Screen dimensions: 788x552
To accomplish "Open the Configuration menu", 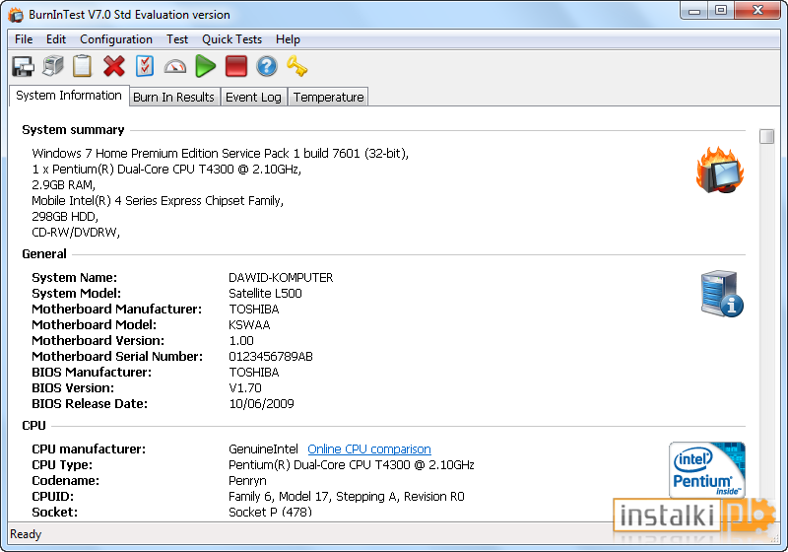I will tap(116, 39).
